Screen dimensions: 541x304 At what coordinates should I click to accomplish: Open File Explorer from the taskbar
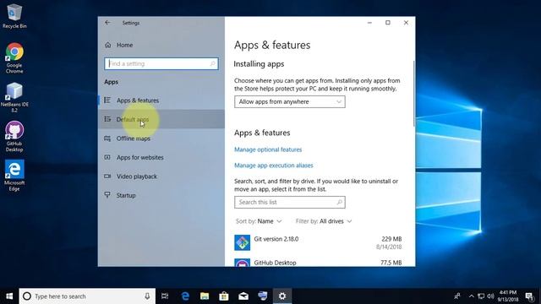[x=205, y=296]
